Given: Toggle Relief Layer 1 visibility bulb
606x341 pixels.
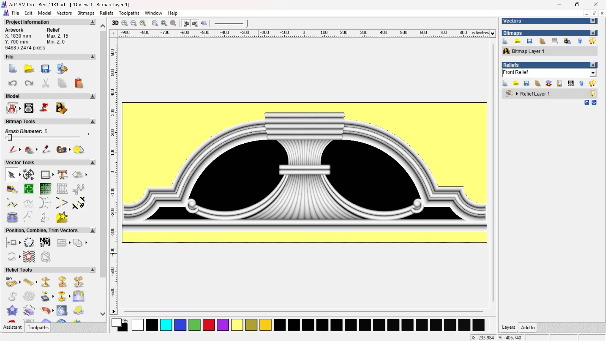Looking at the screenshot, I should tap(592, 94).
